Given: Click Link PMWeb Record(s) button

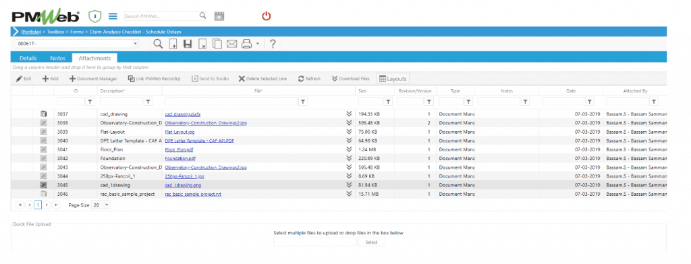Looking at the screenshot, I should point(155,78).
